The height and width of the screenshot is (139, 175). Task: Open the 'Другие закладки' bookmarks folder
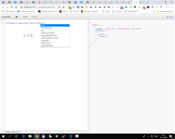[165, 11]
